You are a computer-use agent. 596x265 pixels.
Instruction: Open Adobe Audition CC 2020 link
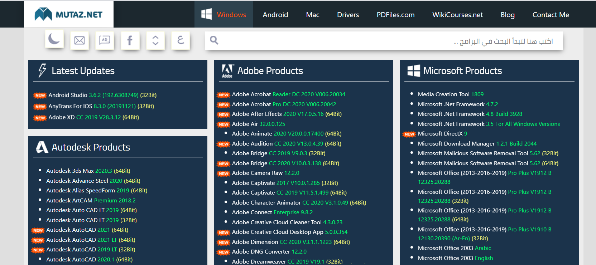[x=287, y=144]
